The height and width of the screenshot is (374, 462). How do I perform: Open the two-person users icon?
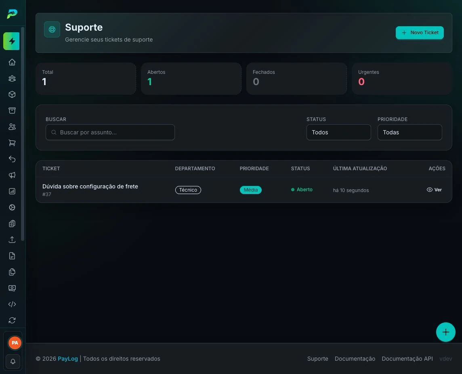coord(12,127)
